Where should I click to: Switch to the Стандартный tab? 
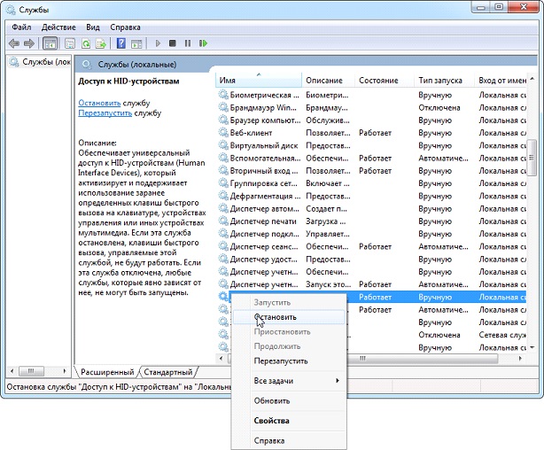coord(167,372)
